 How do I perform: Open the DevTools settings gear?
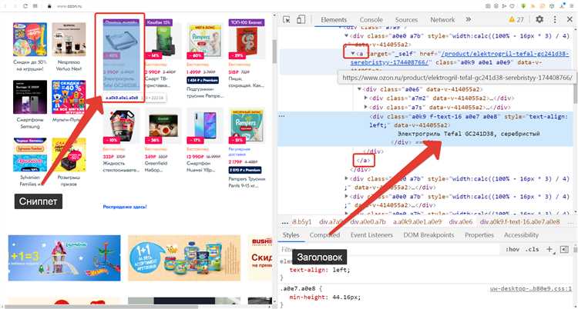coord(539,19)
